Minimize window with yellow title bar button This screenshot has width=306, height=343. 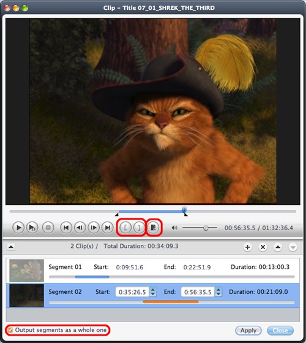pyautogui.click(x=16, y=8)
